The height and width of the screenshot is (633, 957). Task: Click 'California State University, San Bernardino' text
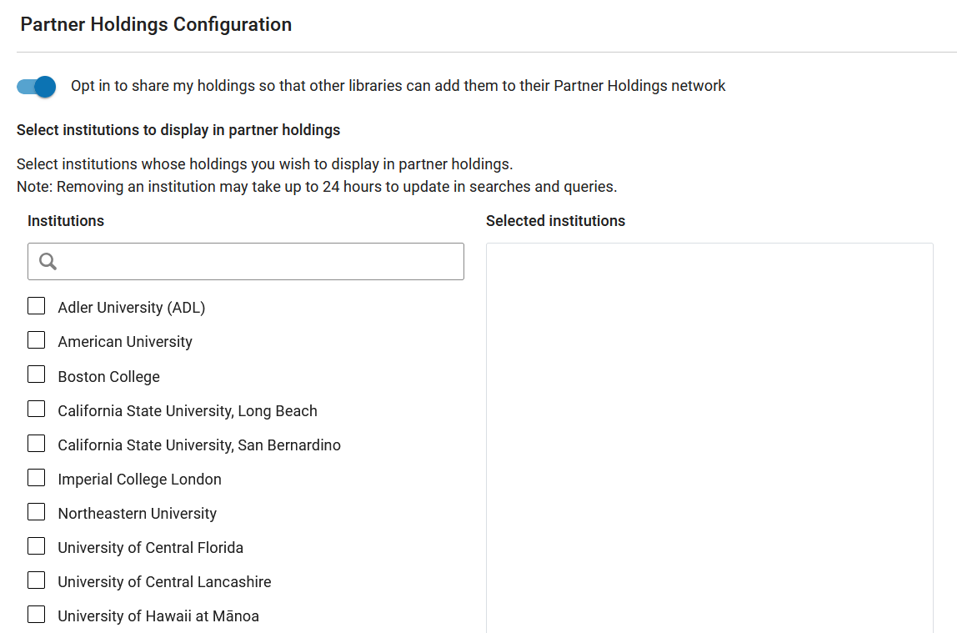(199, 445)
